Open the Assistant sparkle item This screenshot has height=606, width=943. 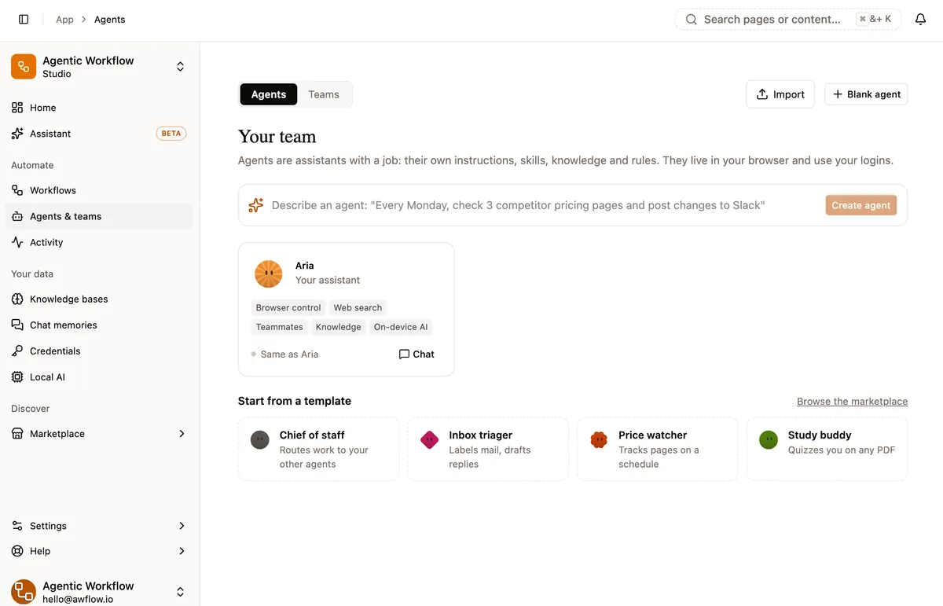coord(99,134)
